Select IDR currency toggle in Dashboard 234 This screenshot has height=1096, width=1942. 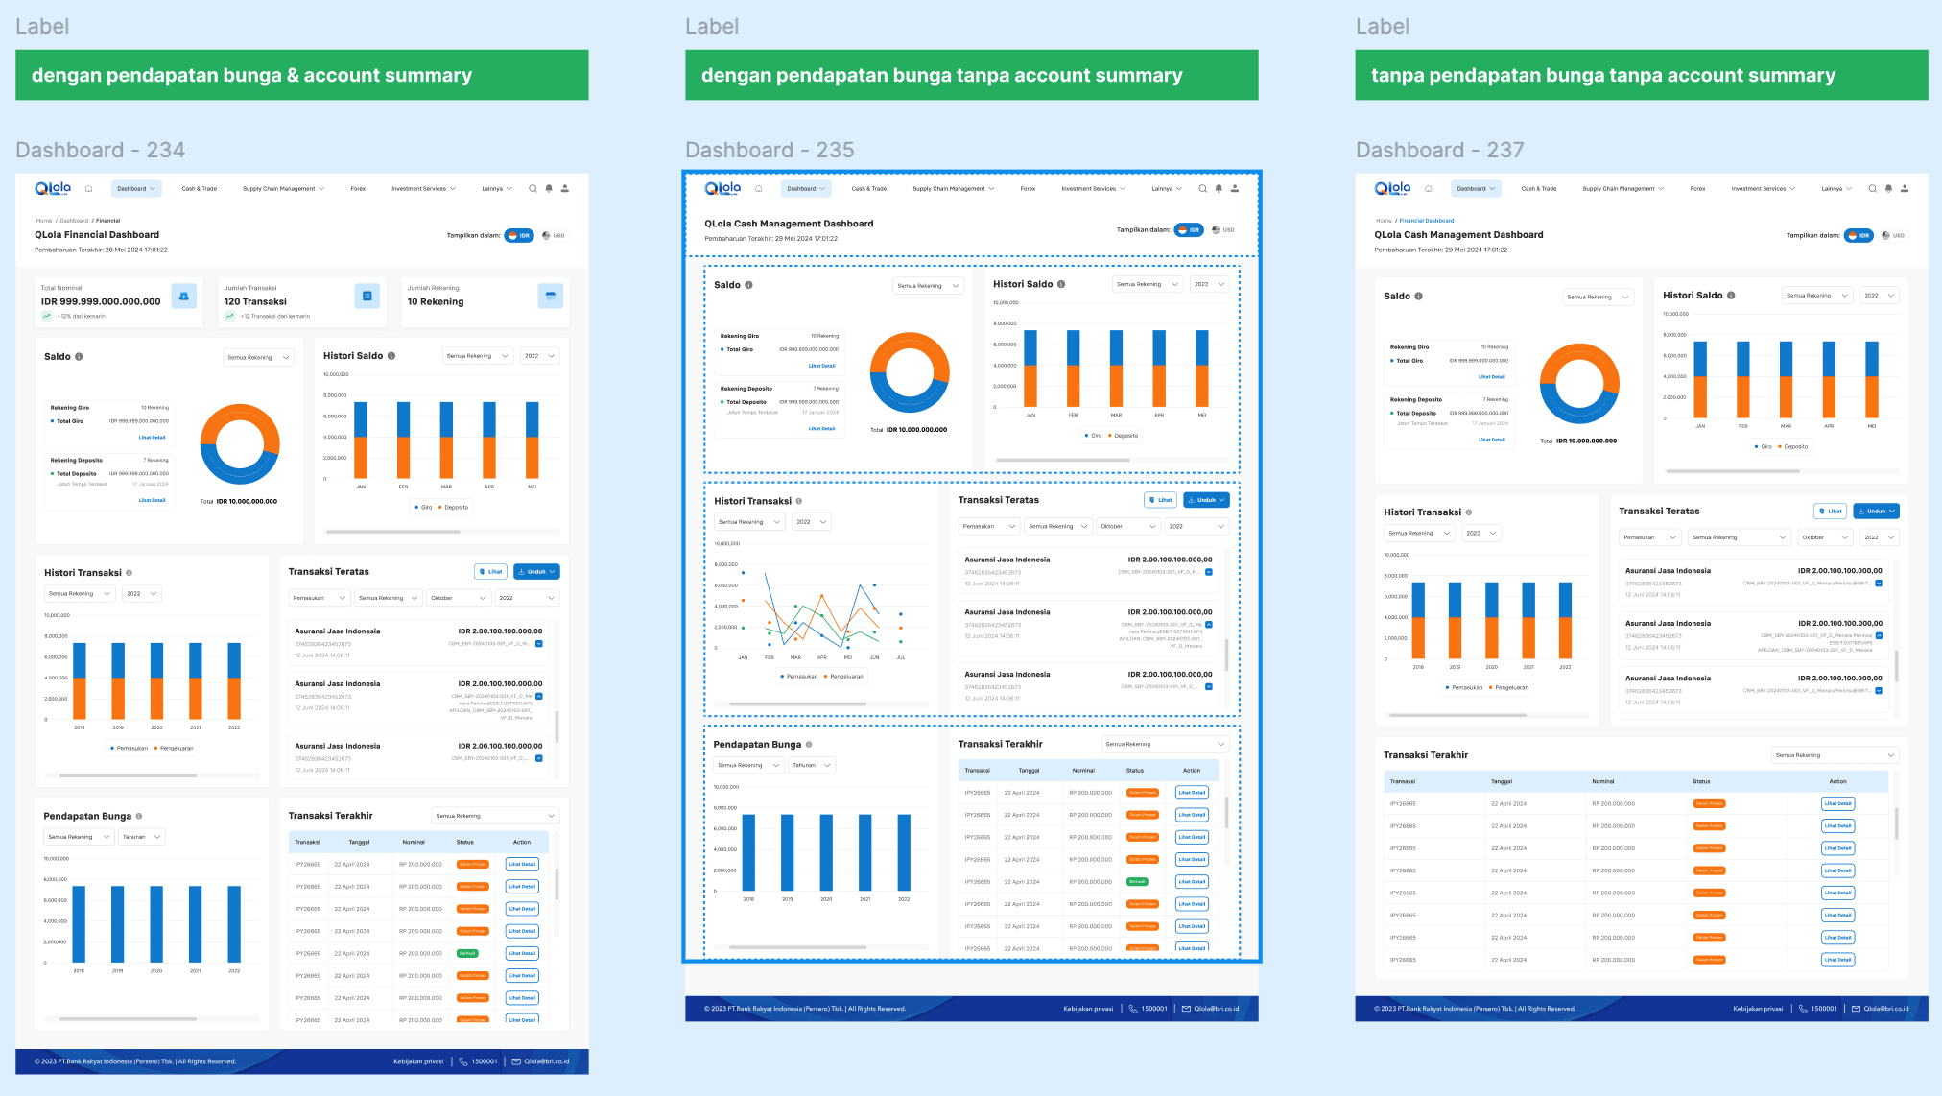[x=519, y=235]
